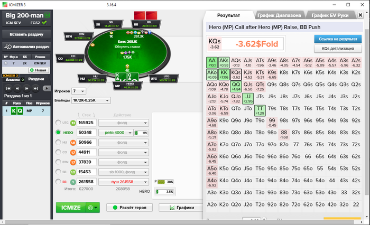Click the dealer button chip on the table
This screenshot has height=225, width=370.
coord(92,45)
